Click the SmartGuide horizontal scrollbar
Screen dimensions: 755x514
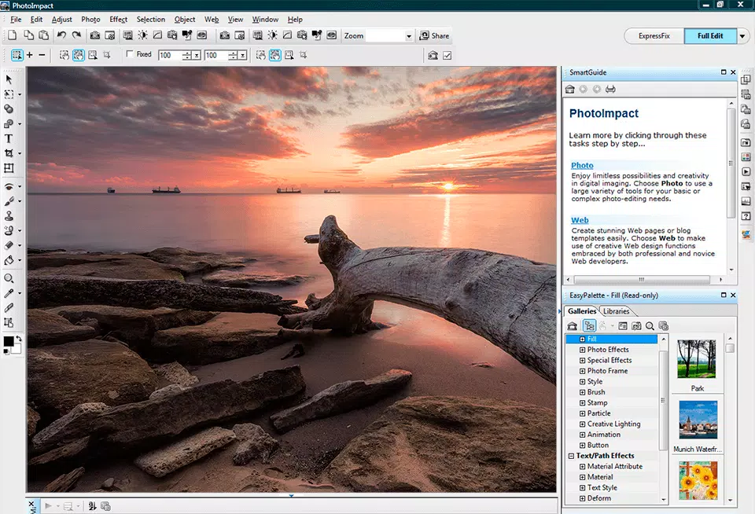[x=642, y=279]
